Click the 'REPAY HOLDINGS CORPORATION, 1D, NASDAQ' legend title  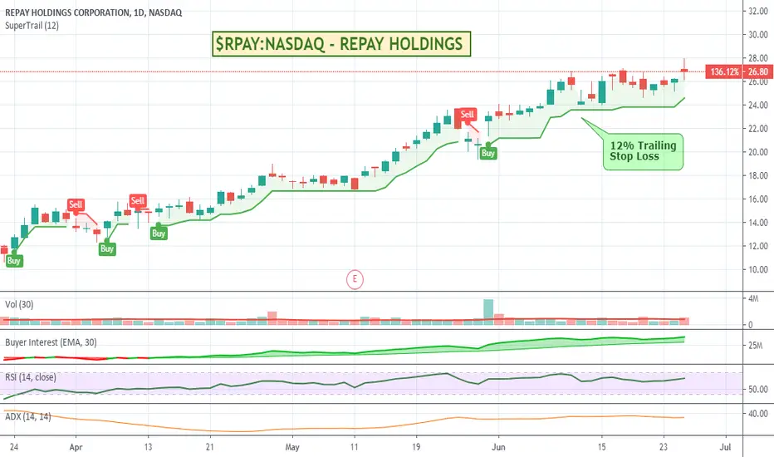point(93,12)
